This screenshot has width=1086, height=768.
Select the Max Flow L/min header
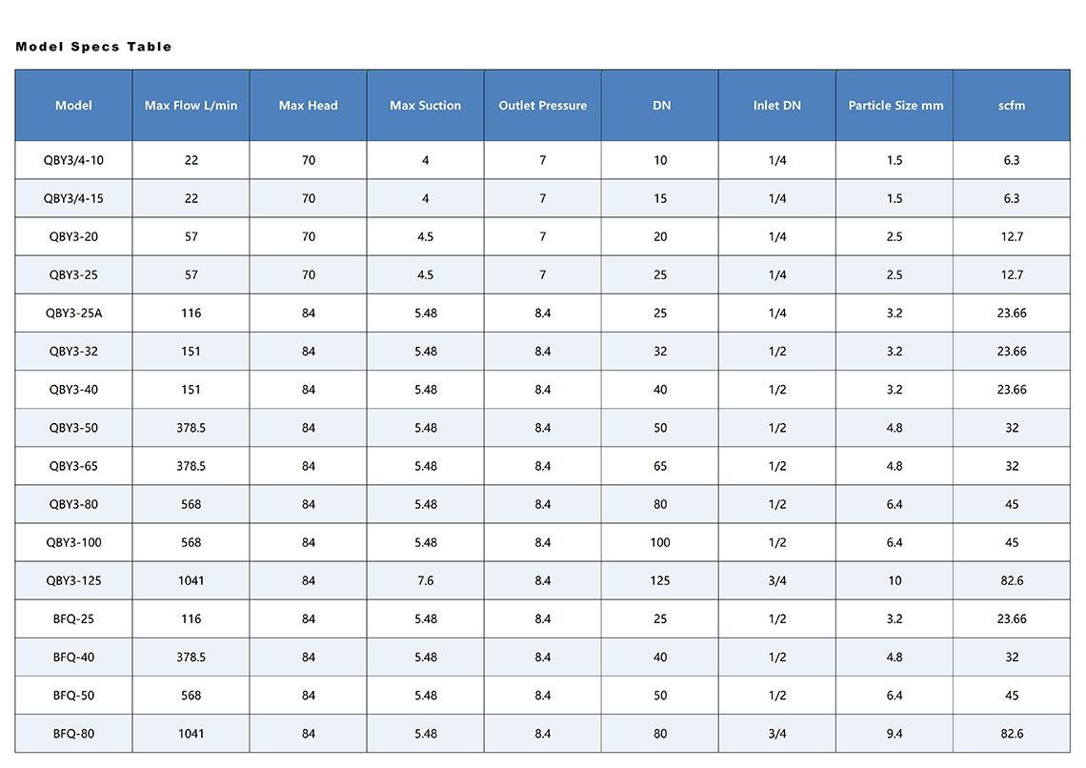point(191,105)
